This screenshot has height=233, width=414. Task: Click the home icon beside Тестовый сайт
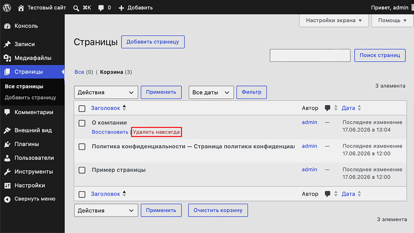pos(21,8)
